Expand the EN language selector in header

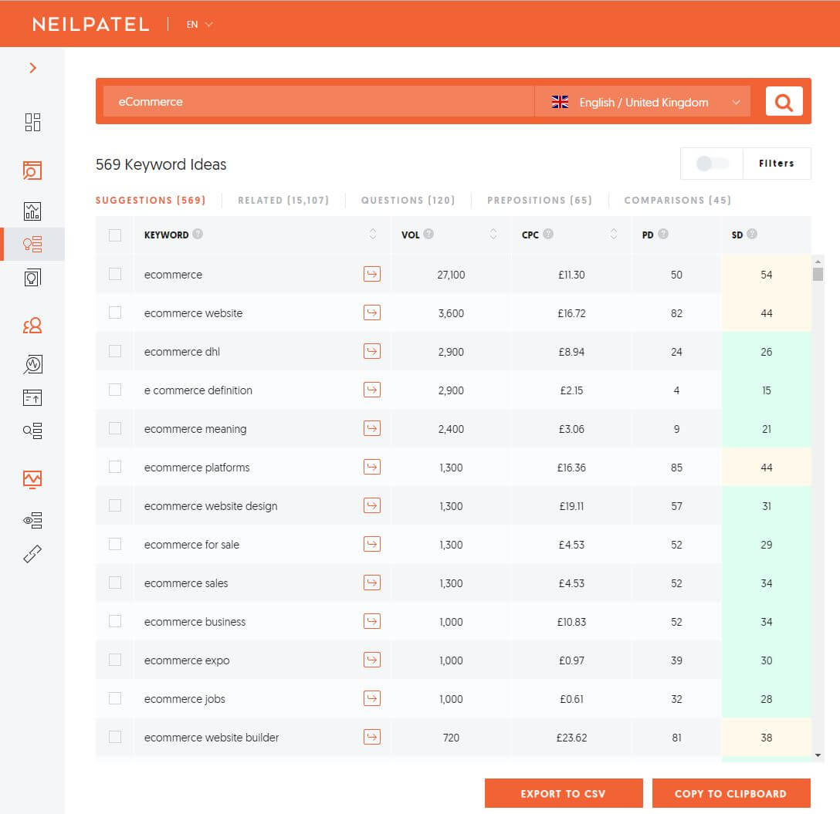click(195, 24)
